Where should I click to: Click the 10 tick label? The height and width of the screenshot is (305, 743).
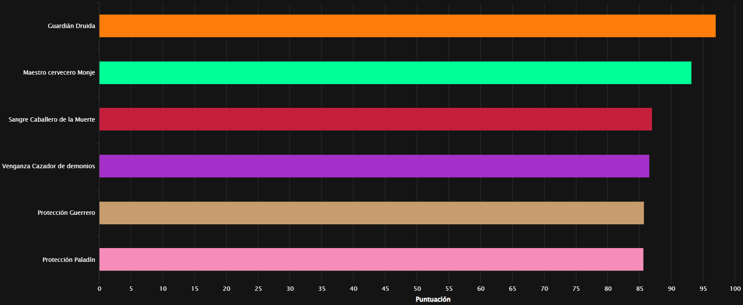[163, 289]
